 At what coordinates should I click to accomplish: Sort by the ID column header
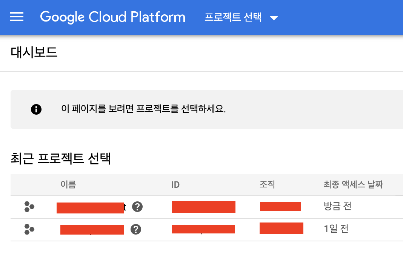(175, 184)
